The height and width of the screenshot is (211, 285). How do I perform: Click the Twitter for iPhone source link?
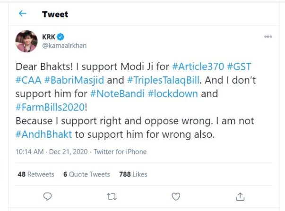tap(120, 152)
